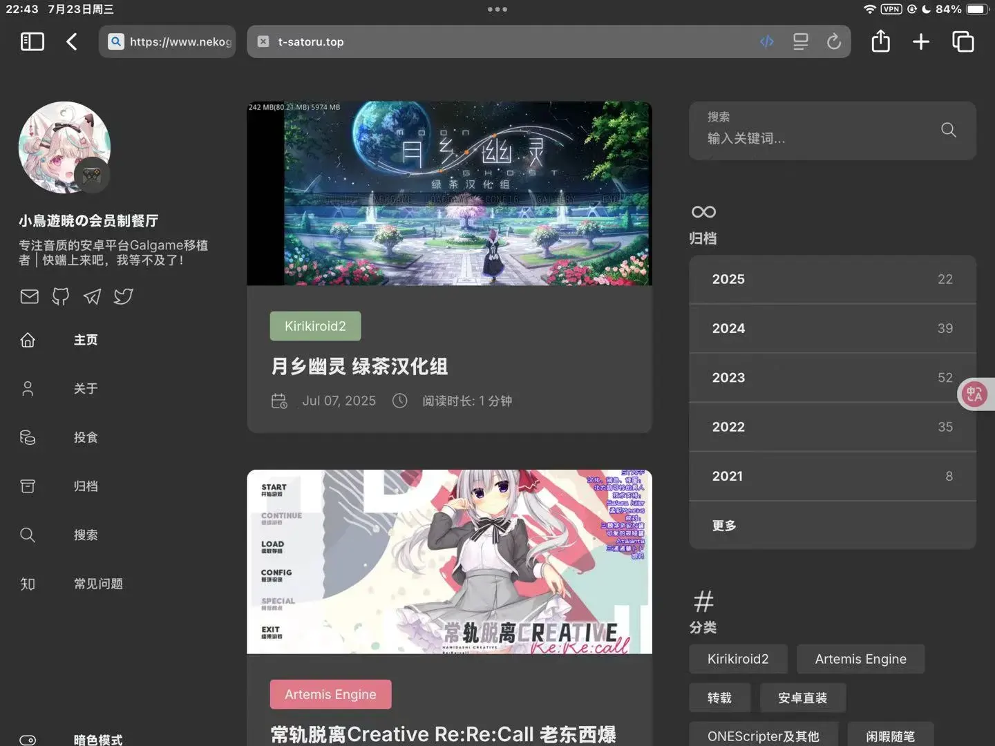The image size is (995, 746).
Task: Open the 常轨脱离 Creative cover image
Action: [x=449, y=562]
